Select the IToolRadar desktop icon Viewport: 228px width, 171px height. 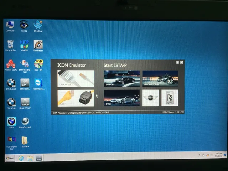(38, 46)
